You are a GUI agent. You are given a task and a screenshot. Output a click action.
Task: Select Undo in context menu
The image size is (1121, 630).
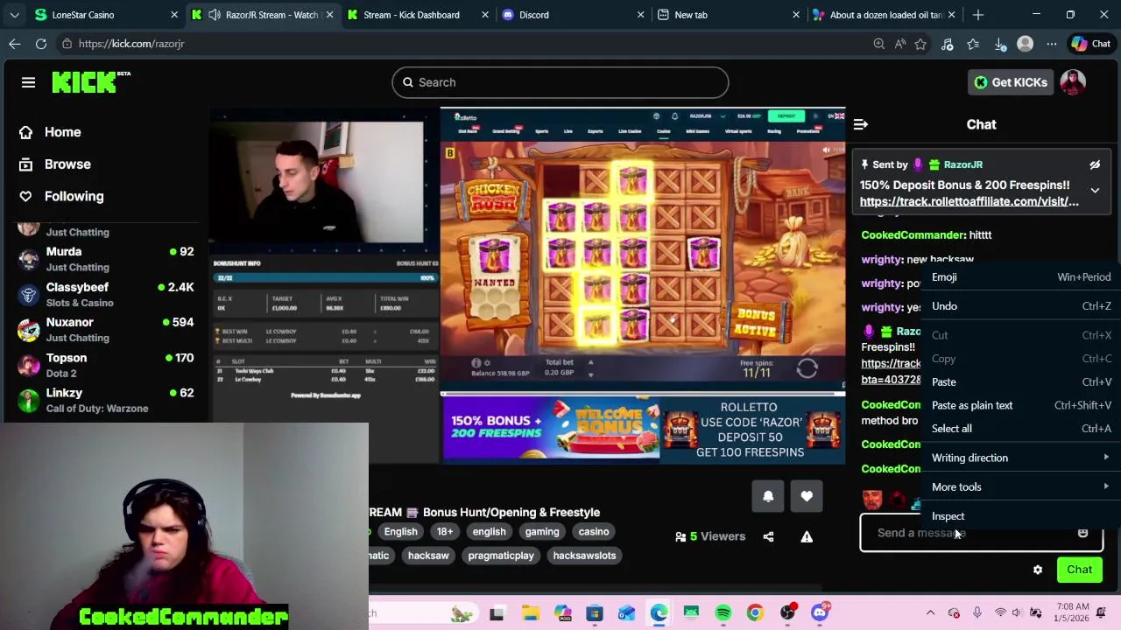click(x=1021, y=306)
